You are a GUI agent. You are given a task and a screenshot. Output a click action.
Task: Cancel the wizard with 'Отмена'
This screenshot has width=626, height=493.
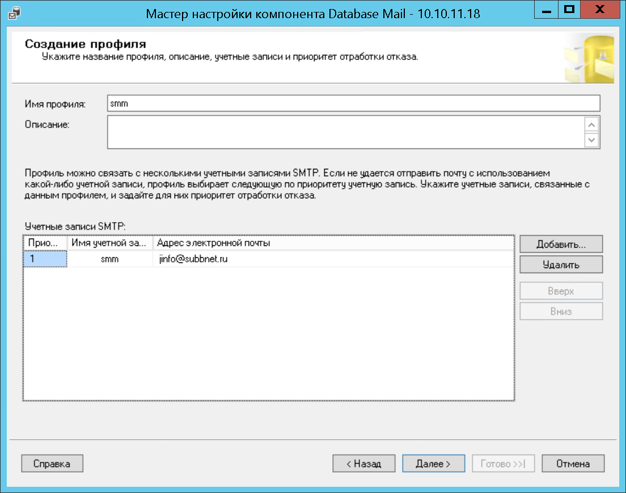coord(573,464)
